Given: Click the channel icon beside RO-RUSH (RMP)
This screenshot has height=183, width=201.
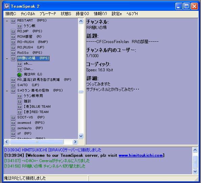Looking at the screenshot, I should point(13,42).
